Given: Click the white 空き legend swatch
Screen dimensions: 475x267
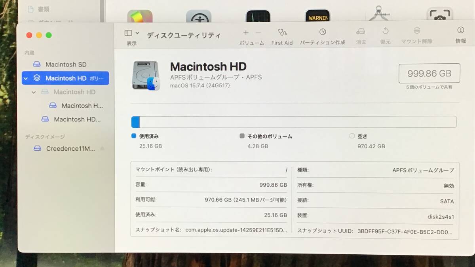Looking at the screenshot, I should pyautogui.click(x=352, y=136).
